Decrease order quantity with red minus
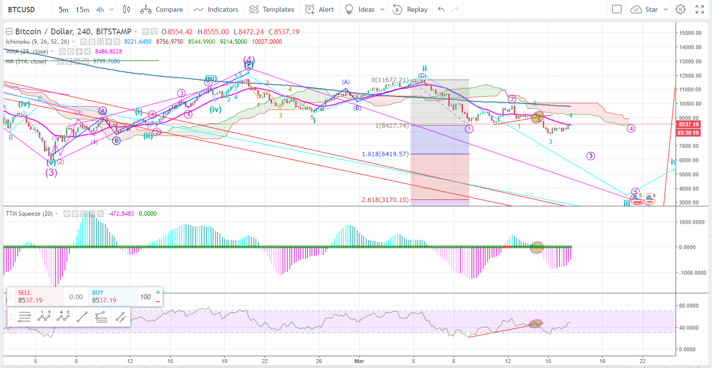The width and height of the screenshot is (712, 368). 158,301
